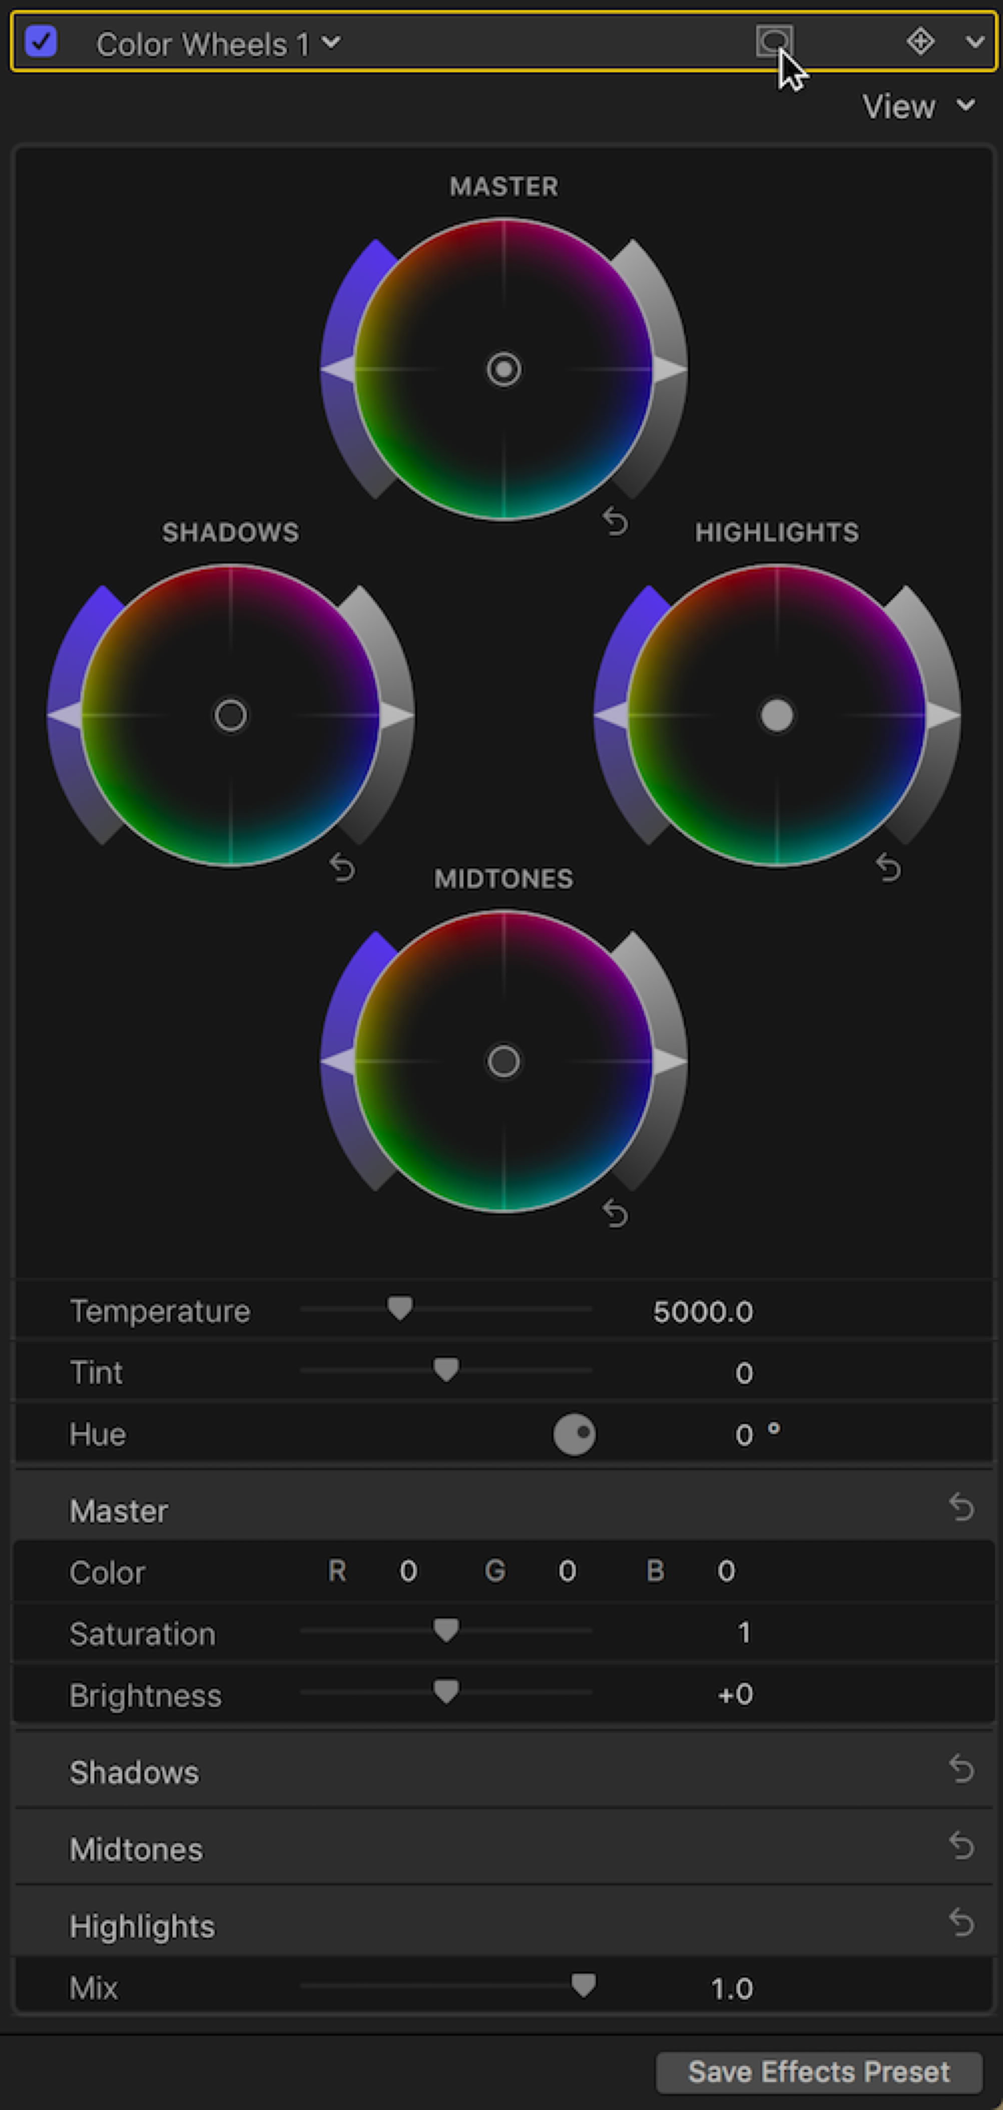Click reset arrow in Shadows section row

(x=961, y=1769)
